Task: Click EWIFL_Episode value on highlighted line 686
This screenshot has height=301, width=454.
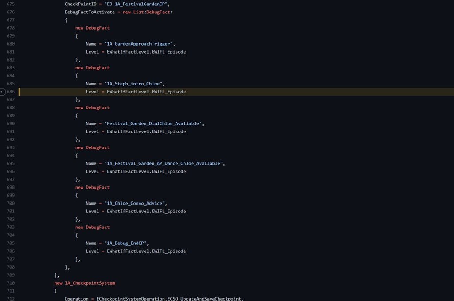Action: tap(169, 92)
